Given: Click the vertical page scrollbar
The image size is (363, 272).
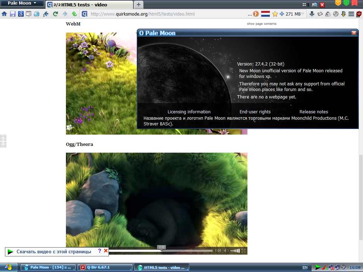Looking at the screenshot, I should coord(361,198).
